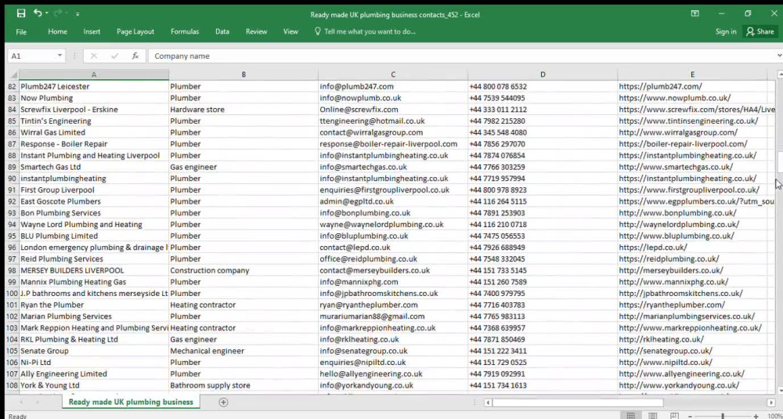The image size is (783, 419).
Task: Select column A header
Action: (94, 74)
